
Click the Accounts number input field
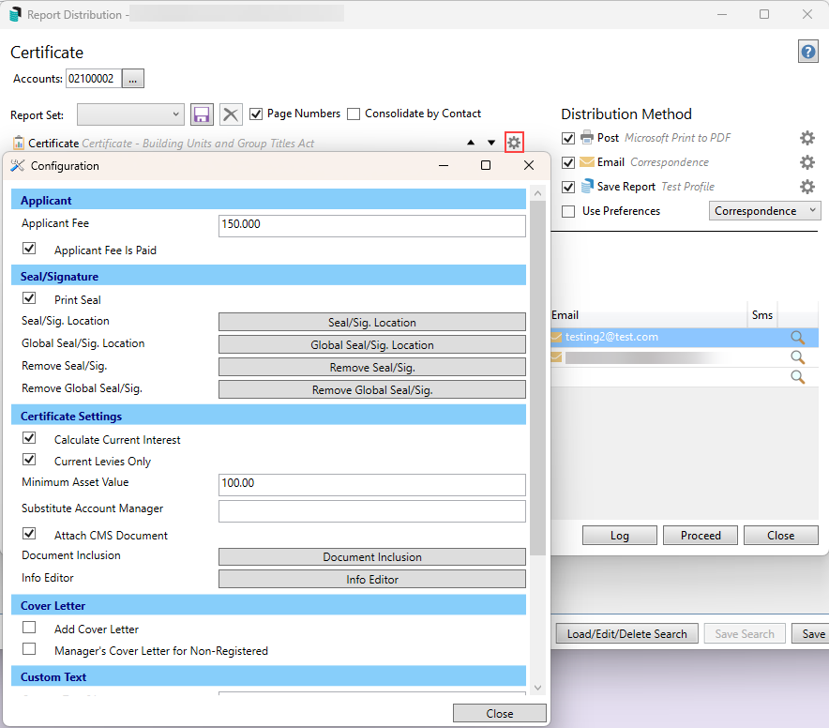point(94,79)
